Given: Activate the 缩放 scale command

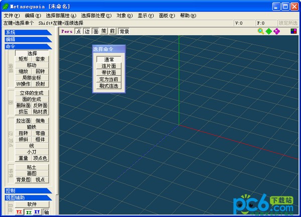Looking at the screenshot, I should point(23,71).
